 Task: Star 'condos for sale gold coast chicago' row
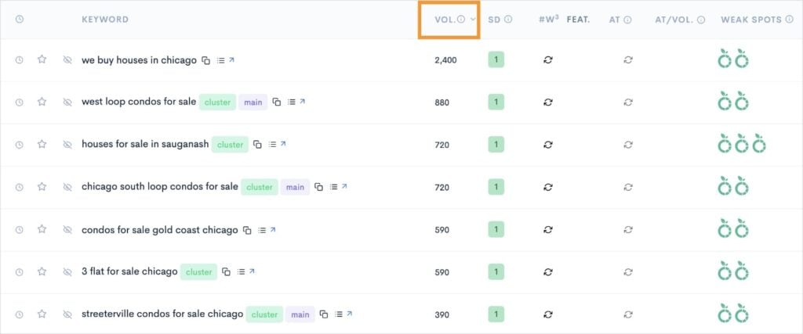42,229
